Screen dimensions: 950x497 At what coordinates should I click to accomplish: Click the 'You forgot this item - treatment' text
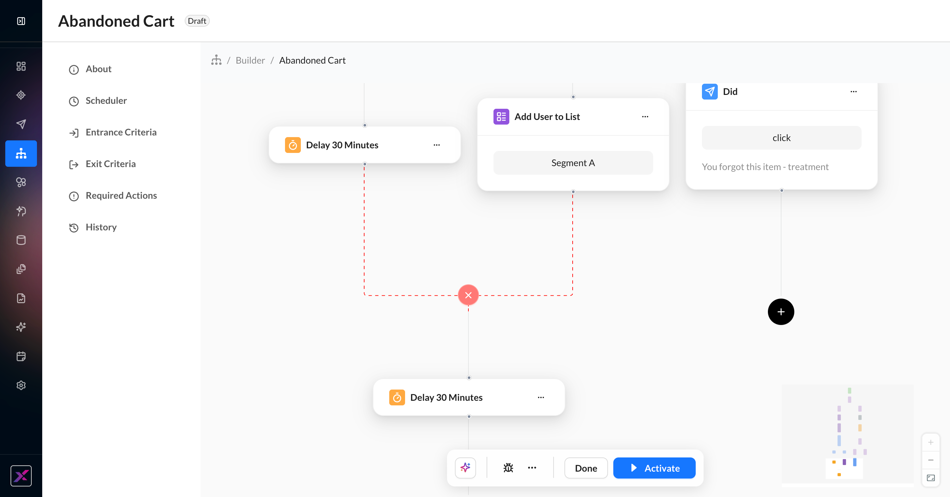click(x=765, y=167)
